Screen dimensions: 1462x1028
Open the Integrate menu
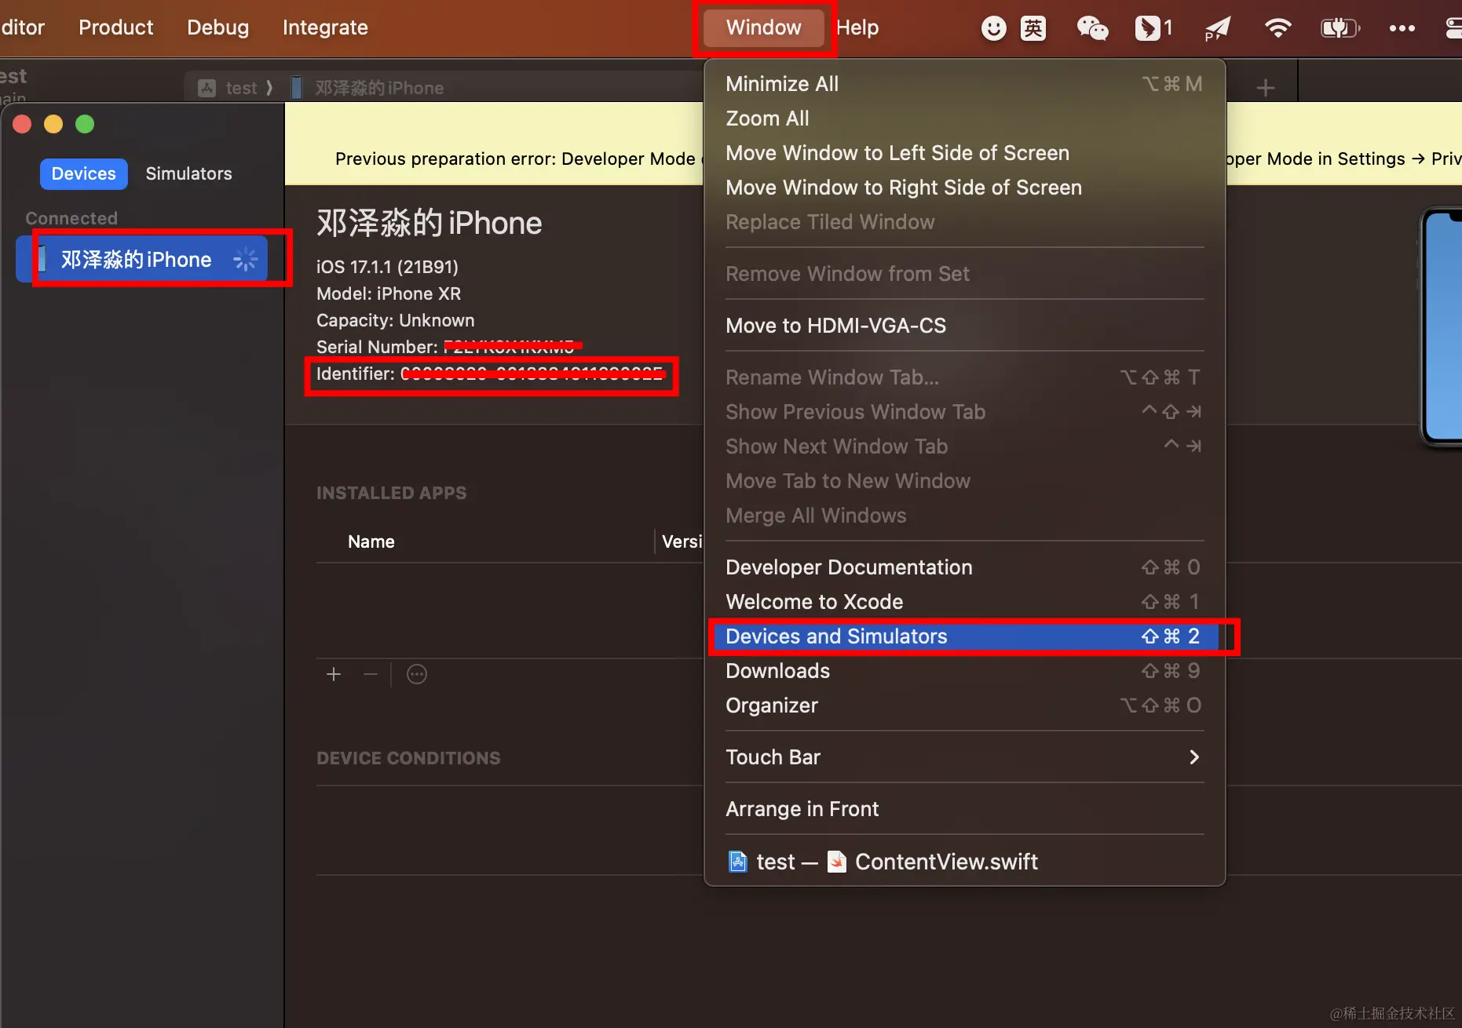(325, 27)
